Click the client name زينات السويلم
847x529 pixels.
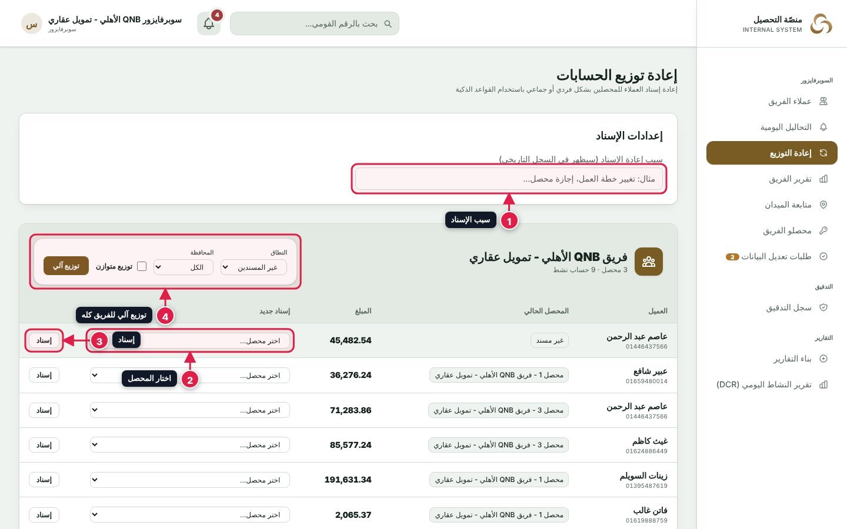(x=643, y=476)
